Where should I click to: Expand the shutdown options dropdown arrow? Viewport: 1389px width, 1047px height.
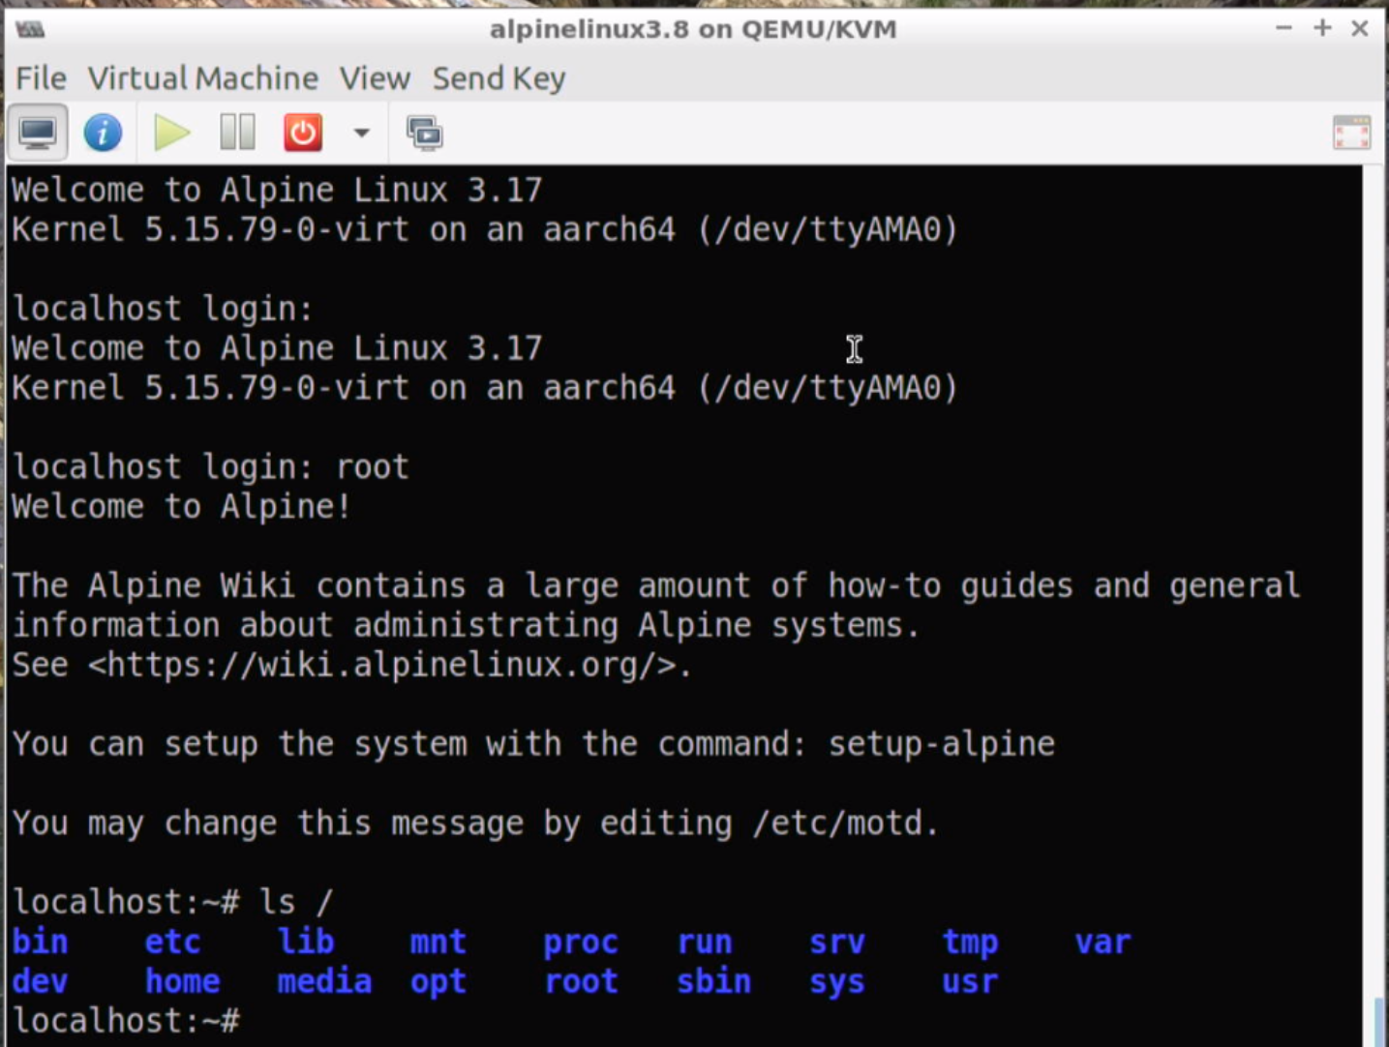(x=361, y=133)
